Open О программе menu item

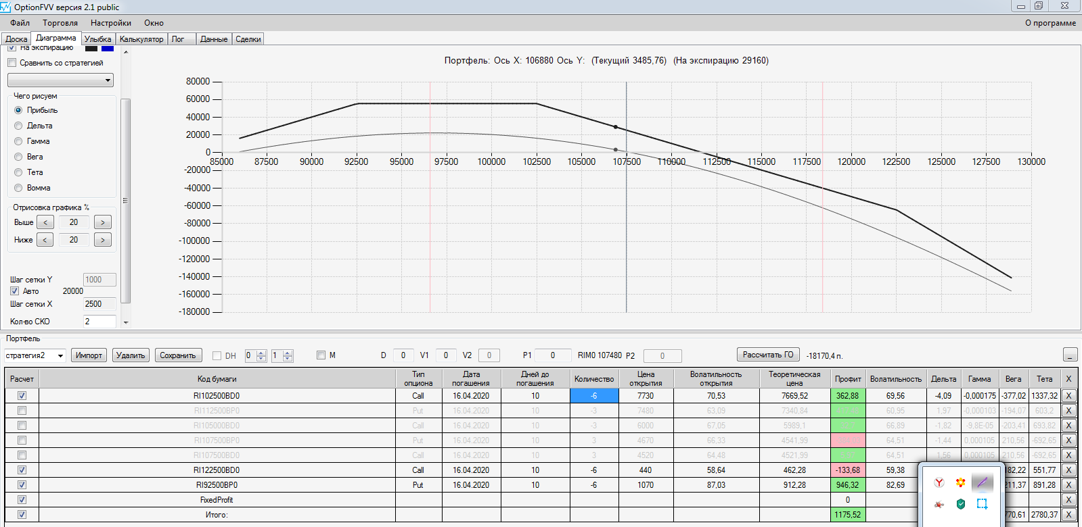(x=1050, y=23)
